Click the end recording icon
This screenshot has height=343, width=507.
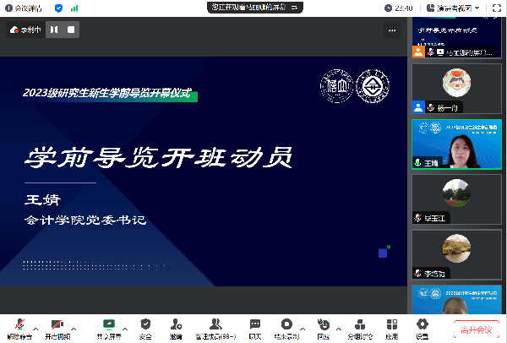(x=287, y=324)
